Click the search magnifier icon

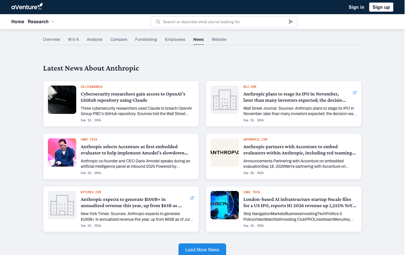point(158,22)
